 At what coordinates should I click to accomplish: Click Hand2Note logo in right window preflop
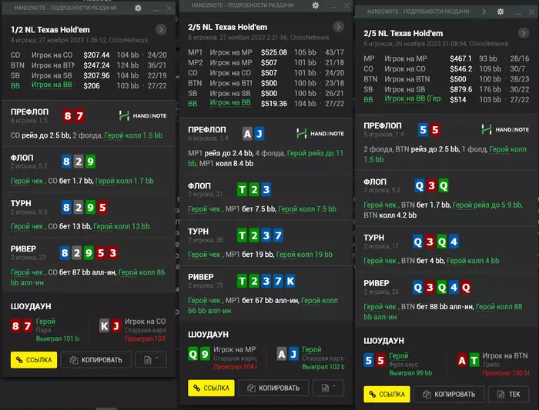pyautogui.click(x=505, y=129)
